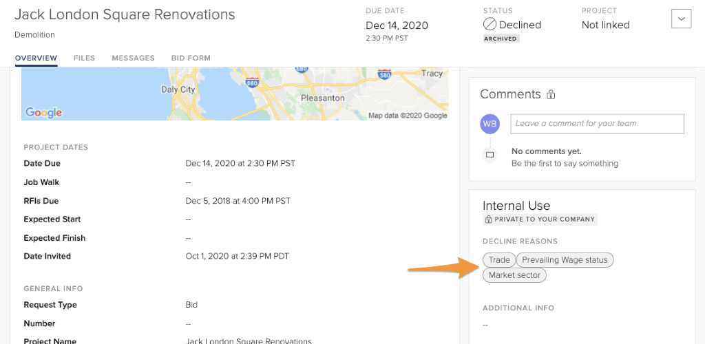
Task: Select the Trade decline reason tag
Action: (x=499, y=260)
